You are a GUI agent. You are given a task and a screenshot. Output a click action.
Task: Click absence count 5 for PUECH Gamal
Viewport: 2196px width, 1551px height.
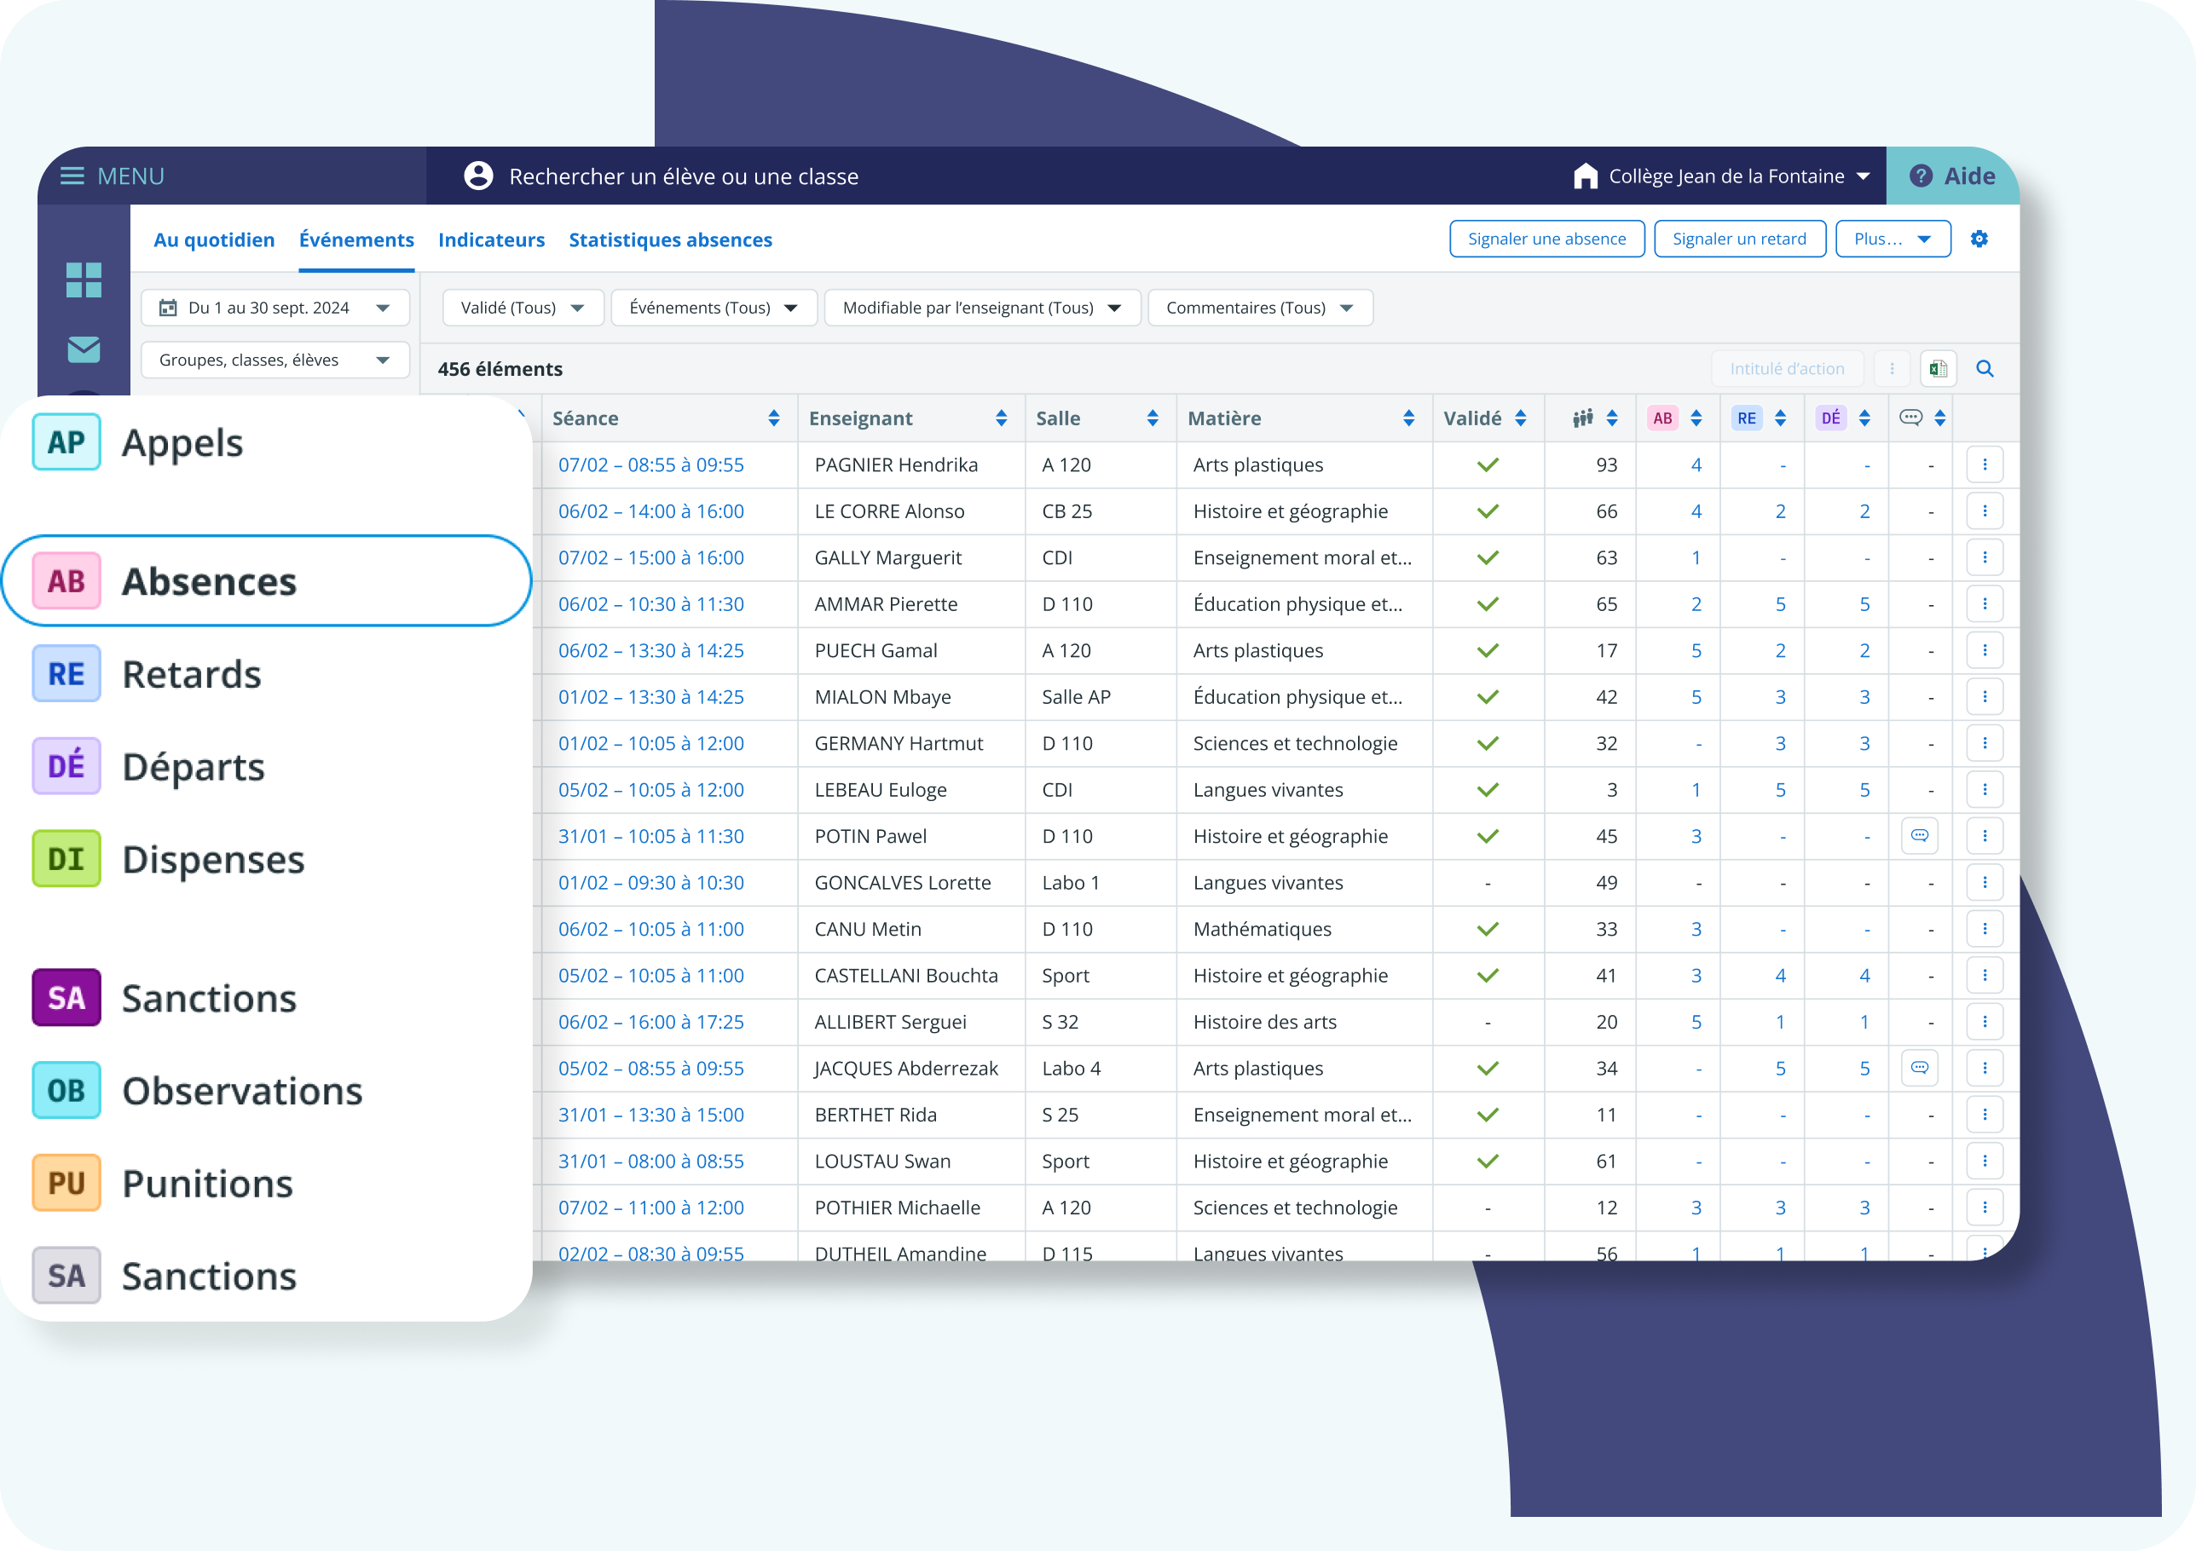pyautogui.click(x=1696, y=651)
